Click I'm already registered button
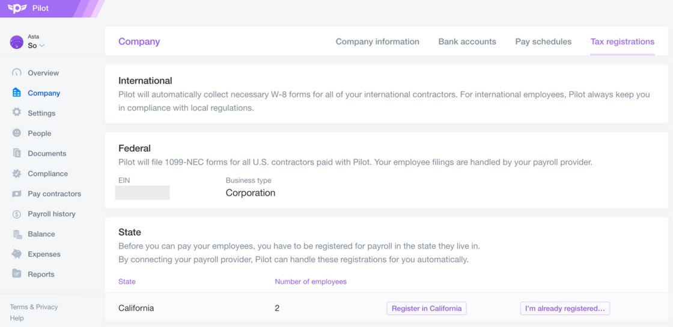 565,308
